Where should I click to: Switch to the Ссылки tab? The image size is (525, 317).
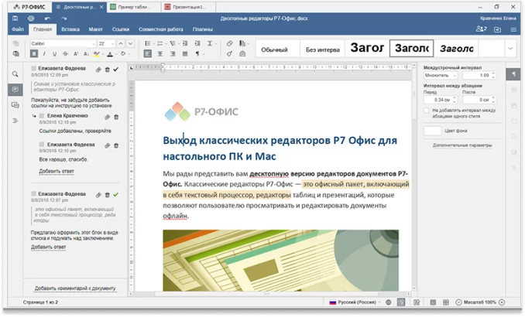[x=121, y=29]
